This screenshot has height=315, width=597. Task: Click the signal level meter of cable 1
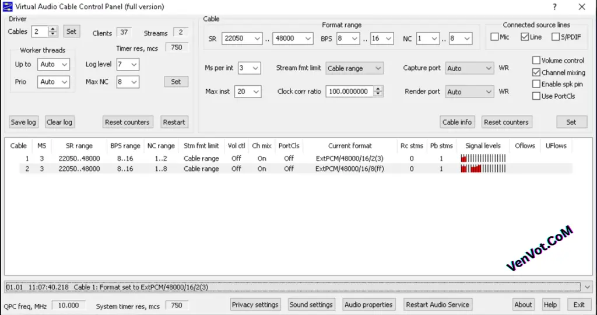(x=483, y=159)
